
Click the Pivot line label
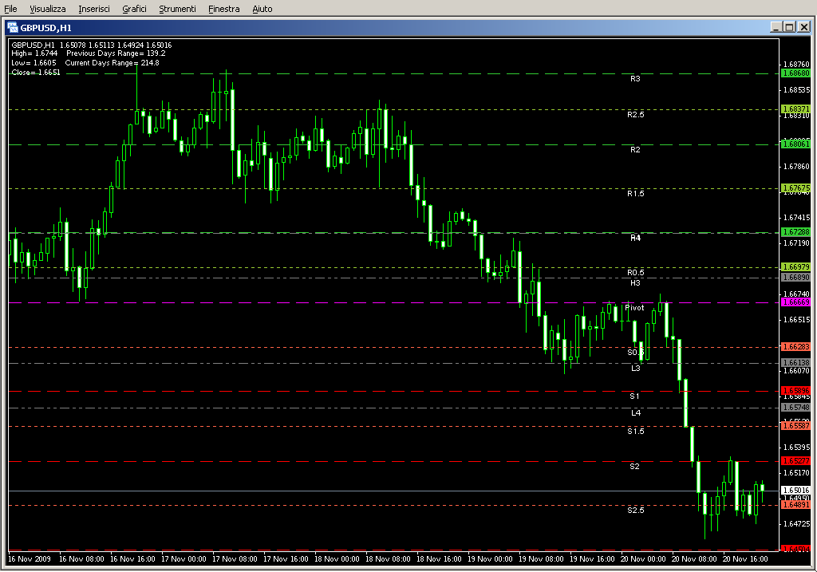(634, 307)
